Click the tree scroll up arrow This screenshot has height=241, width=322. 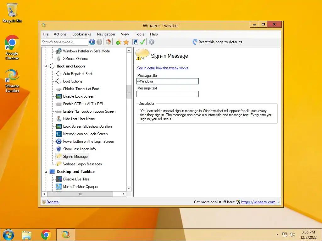coord(129,51)
